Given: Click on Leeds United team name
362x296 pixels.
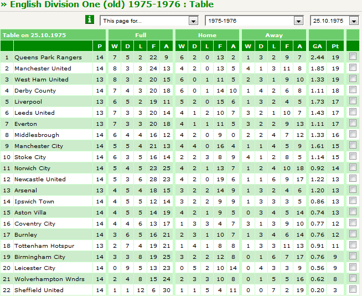Looking at the screenshot, I should (x=34, y=113).
